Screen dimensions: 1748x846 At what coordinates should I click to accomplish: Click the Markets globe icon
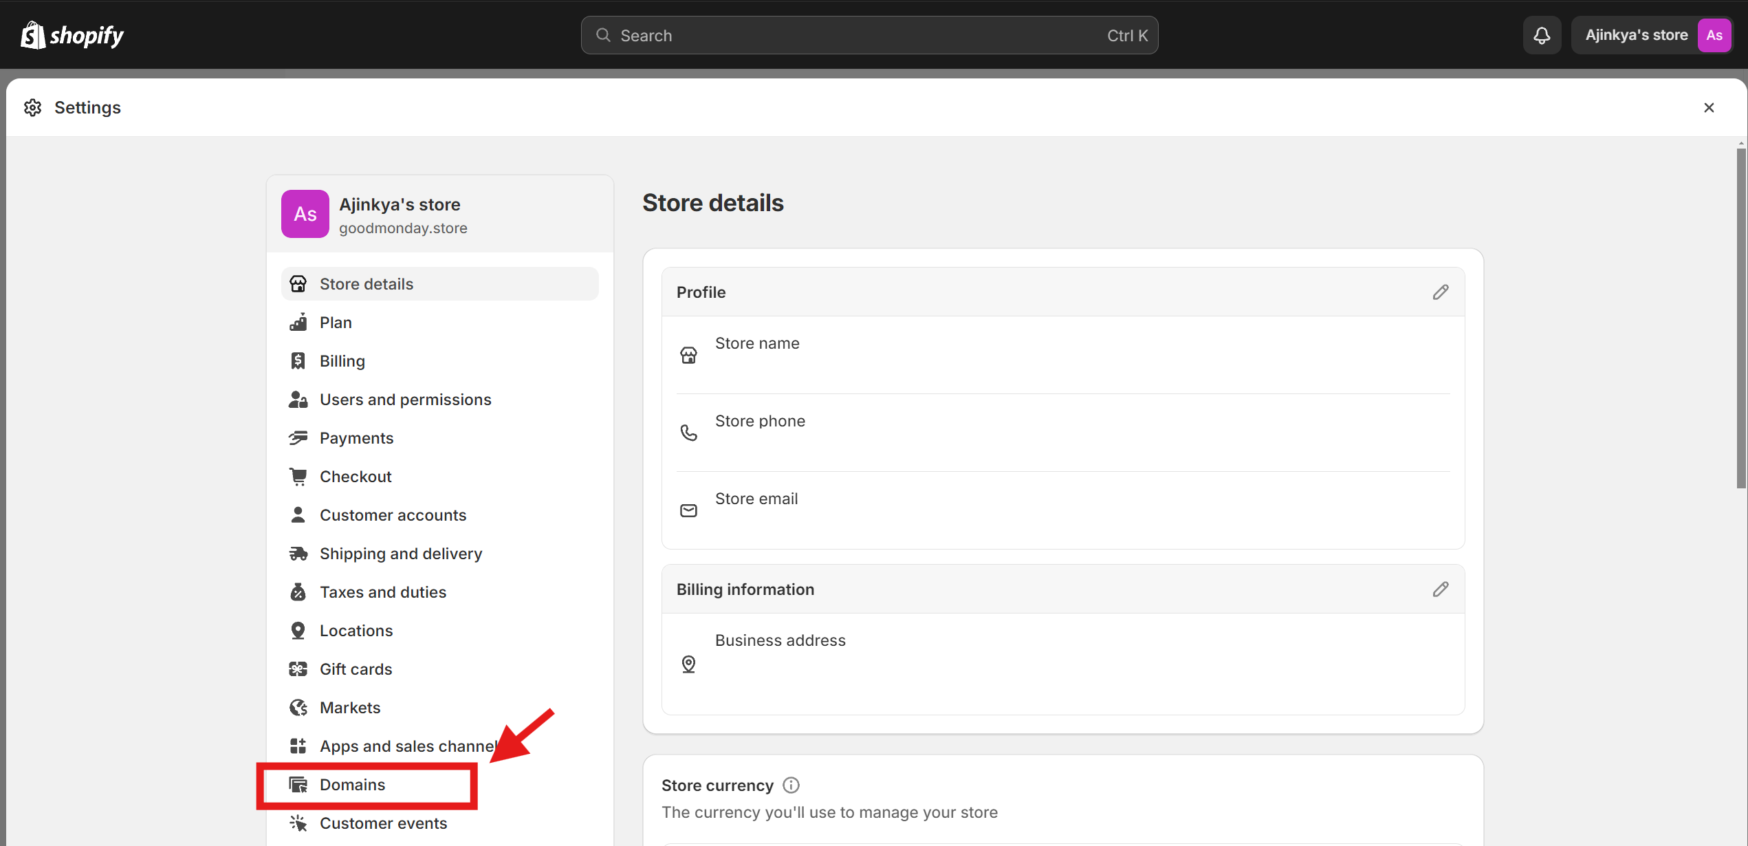[298, 708]
